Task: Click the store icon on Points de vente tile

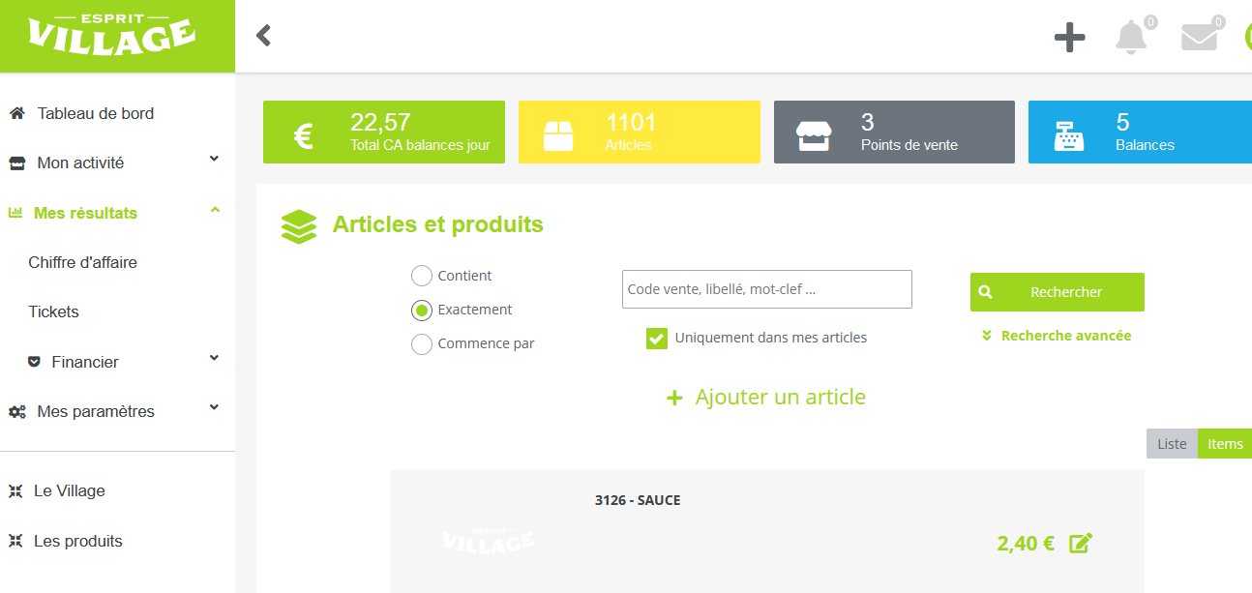Action: (813, 135)
